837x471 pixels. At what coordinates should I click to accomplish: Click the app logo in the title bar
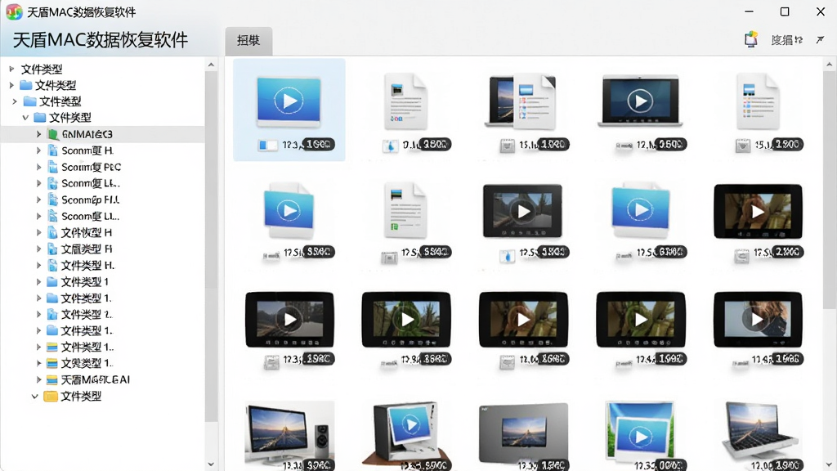pyautogui.click(x=14, y=11)
